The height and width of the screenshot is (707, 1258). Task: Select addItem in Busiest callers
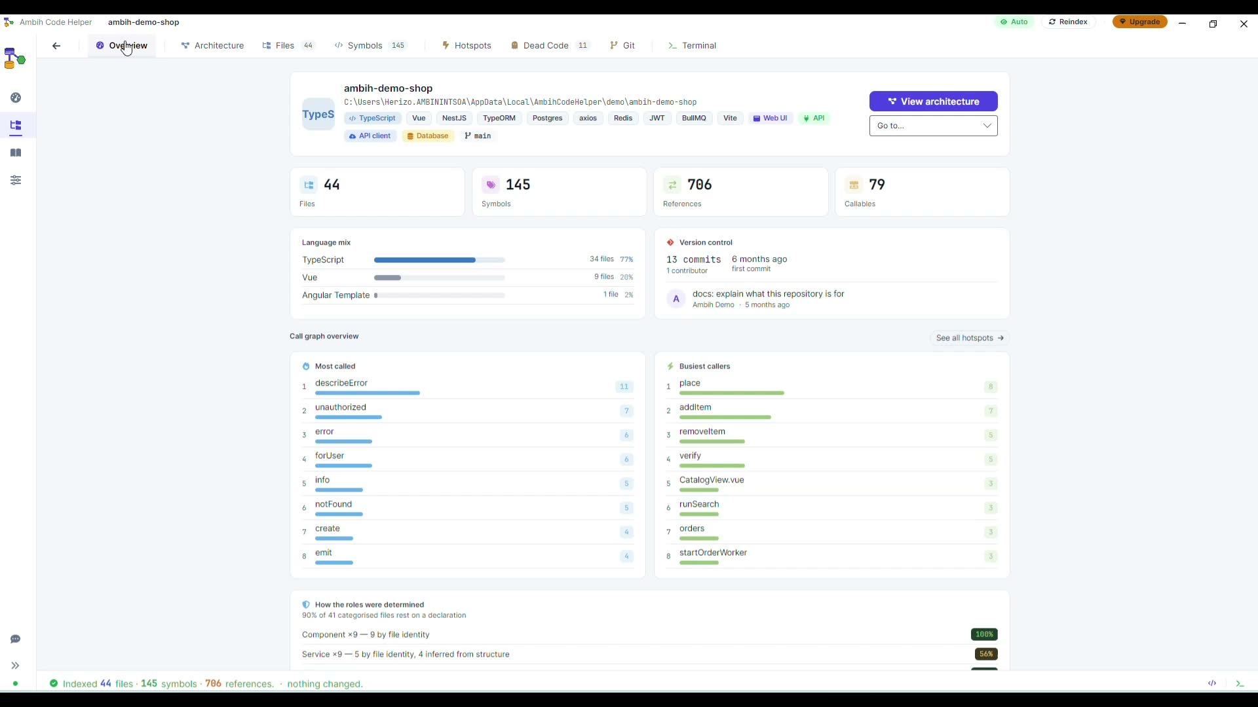tap(832, 411)
